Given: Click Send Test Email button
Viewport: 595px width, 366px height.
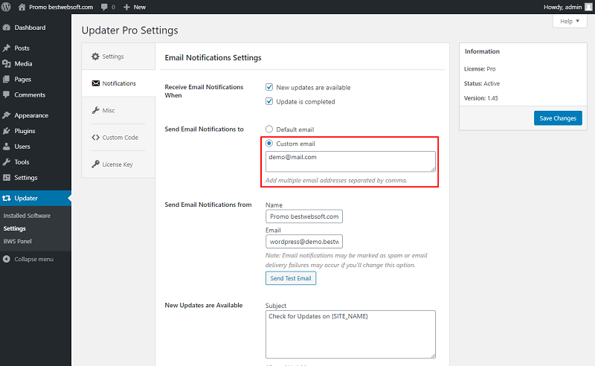Looking at the screenshot, I should [x=291, y=278].
